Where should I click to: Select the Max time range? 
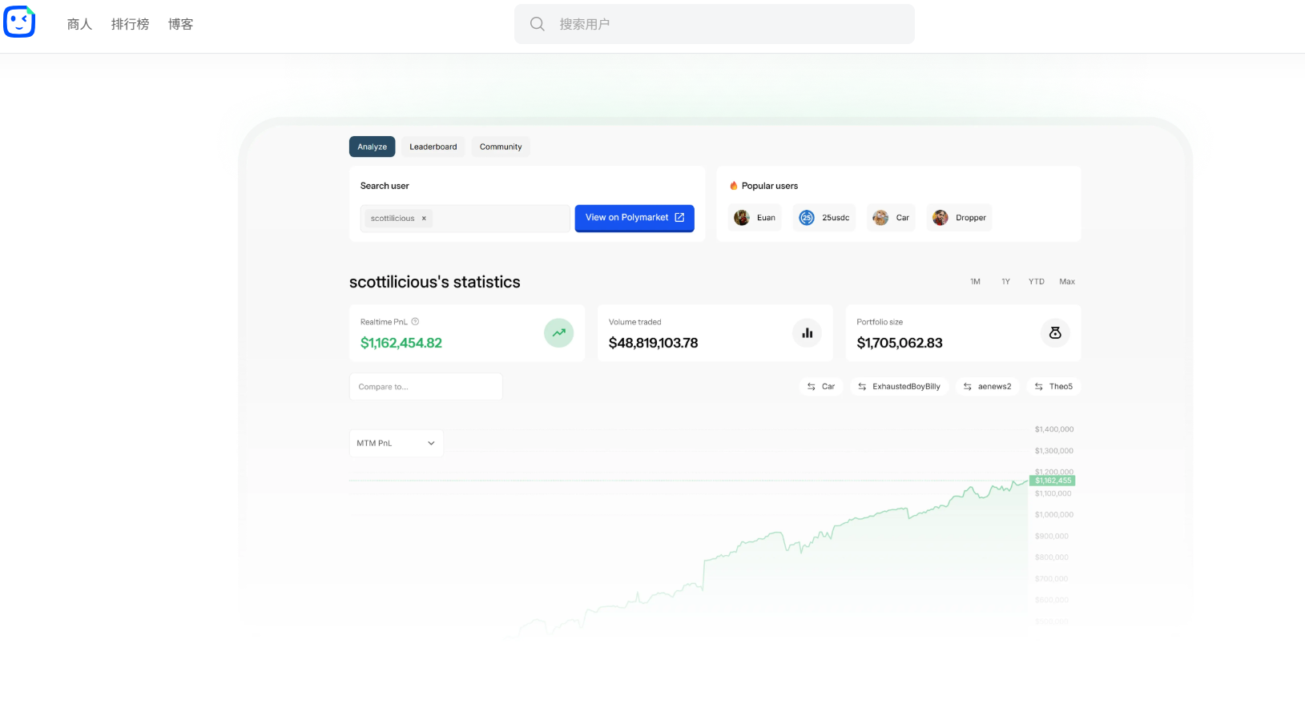tap(1067, 282)
